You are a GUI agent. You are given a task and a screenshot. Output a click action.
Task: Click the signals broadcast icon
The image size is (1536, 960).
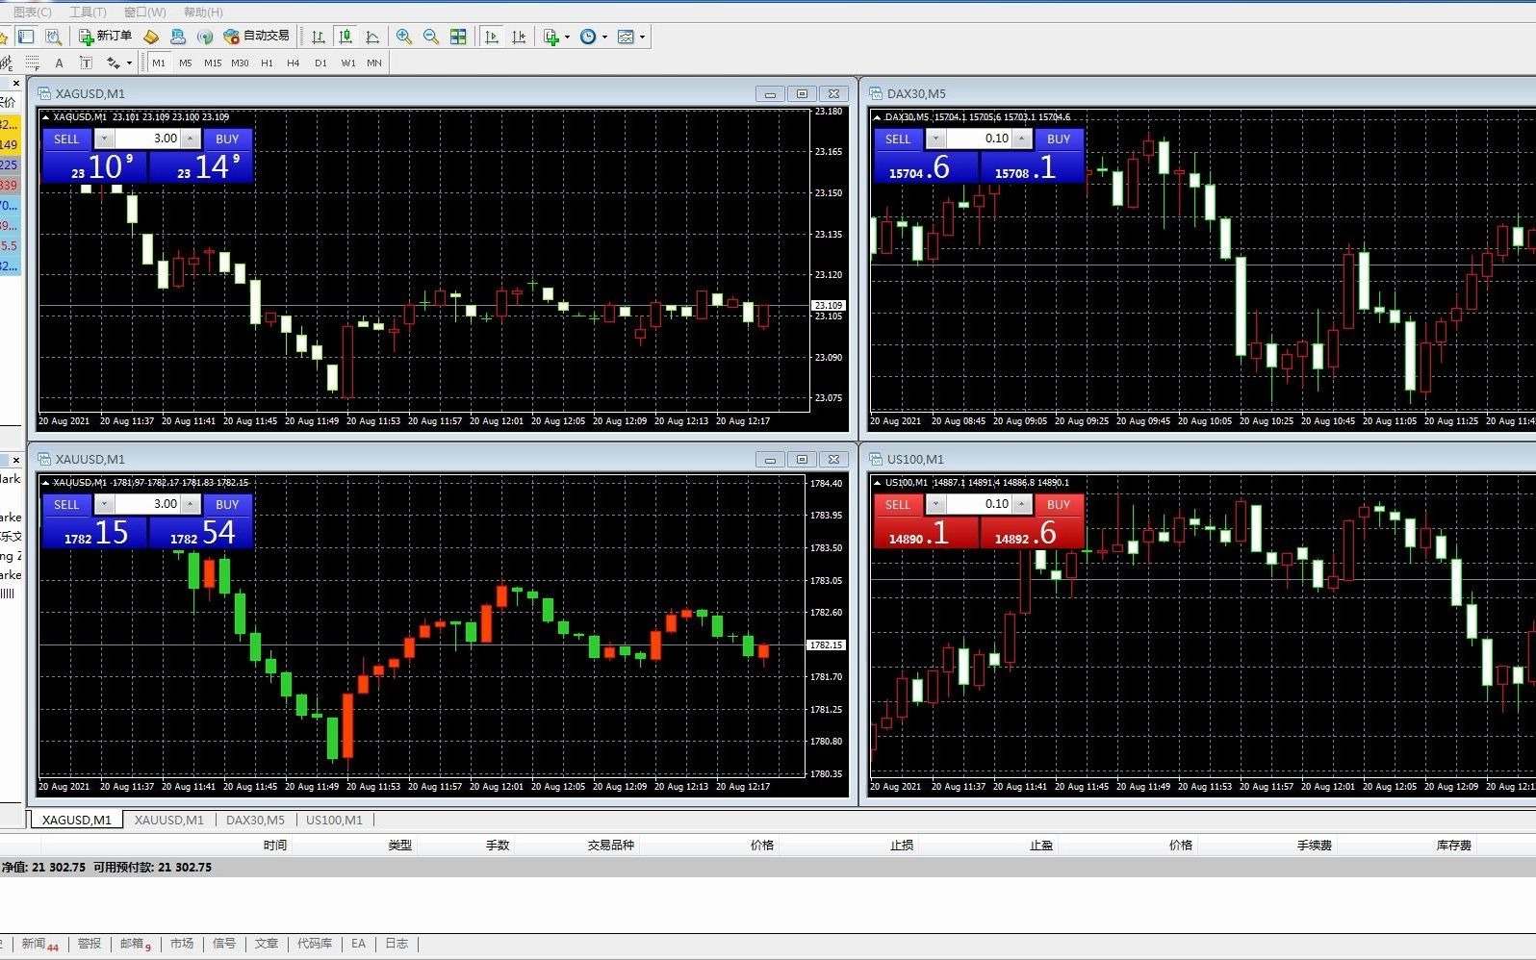pos(205,37)
